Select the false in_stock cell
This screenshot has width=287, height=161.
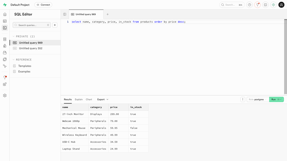[138, 128]
